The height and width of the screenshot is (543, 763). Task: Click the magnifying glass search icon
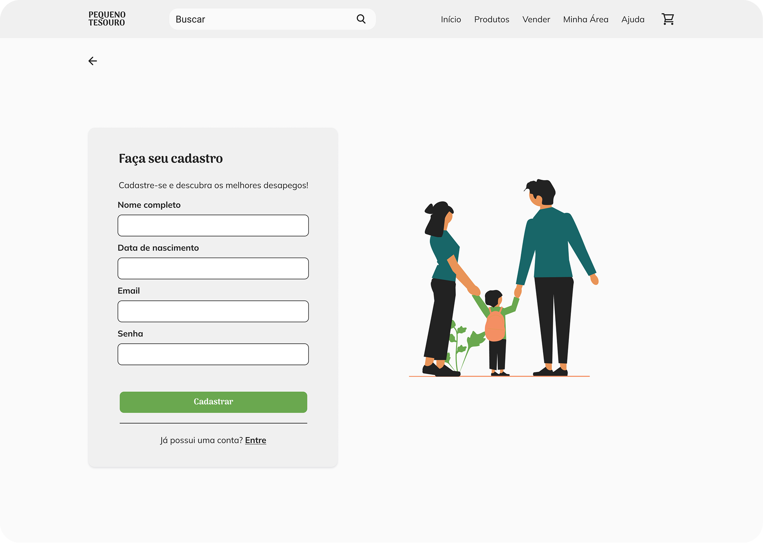(361, 19)
